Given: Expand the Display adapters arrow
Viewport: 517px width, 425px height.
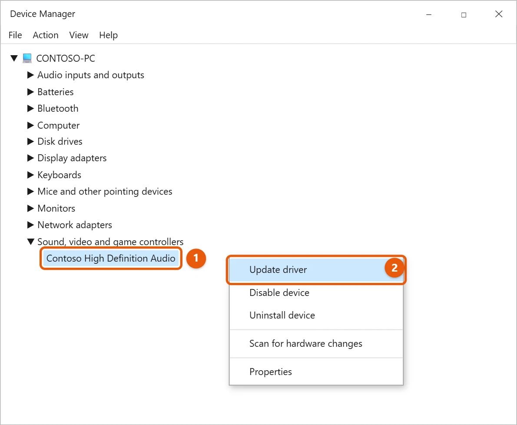Looking at the screenshot, I should click(x=30, y=158).
